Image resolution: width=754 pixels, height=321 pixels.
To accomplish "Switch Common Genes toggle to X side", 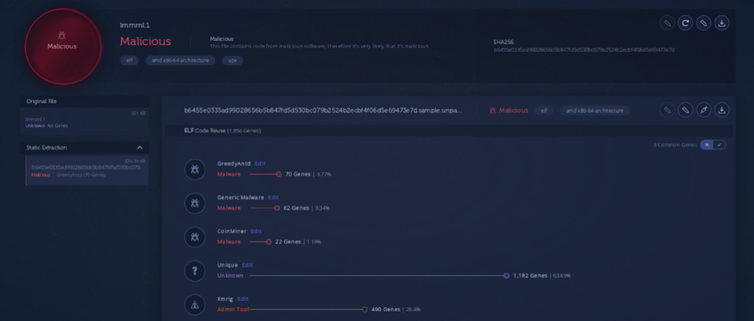I will coord(706,144).
